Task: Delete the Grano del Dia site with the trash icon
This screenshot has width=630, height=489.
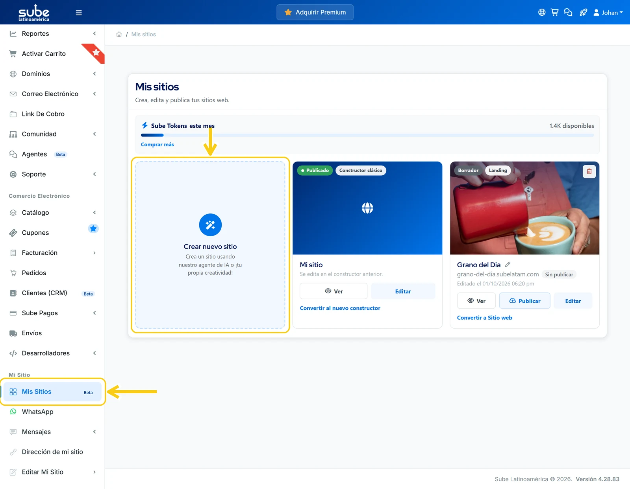Action: [589, 171]
